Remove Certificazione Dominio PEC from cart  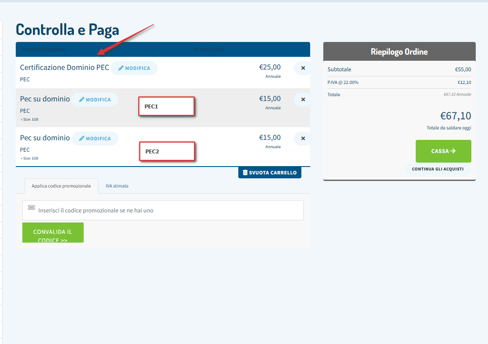click(x=303, y=68)
